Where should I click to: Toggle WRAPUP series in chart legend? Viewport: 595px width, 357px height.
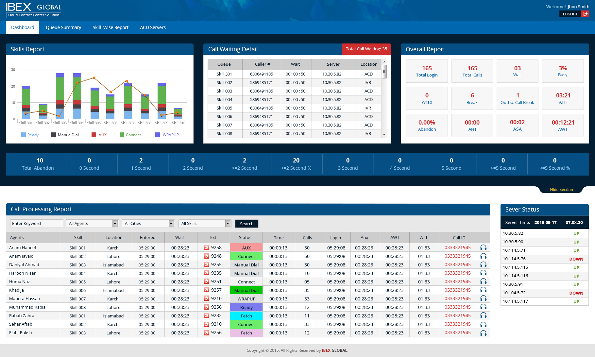coord(167,135)
